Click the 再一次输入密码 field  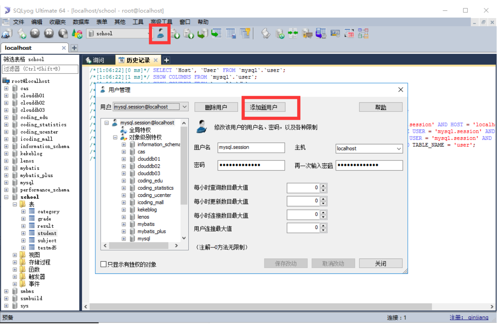(369, 165)
